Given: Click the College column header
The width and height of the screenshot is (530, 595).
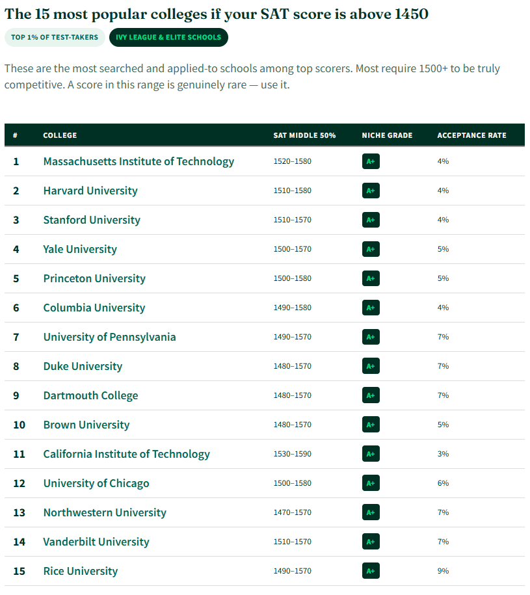Looking at the screenshot, I should tap(60, 135).
